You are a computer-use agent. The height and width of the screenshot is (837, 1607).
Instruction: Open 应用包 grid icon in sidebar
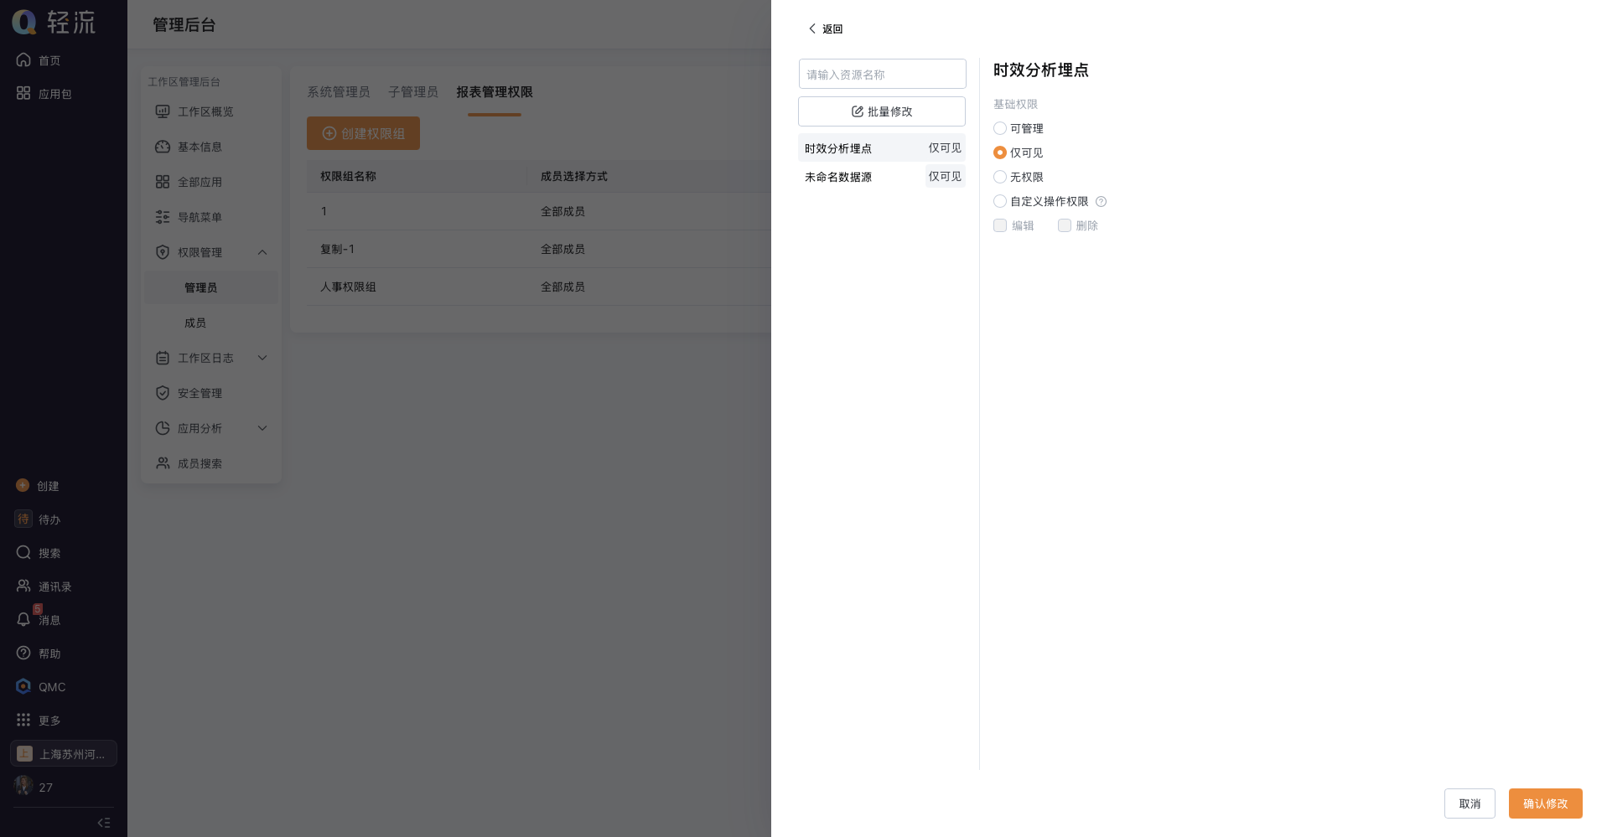[x=23, y=93]
